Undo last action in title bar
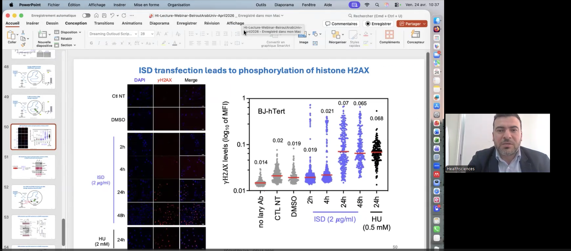The image size is (571, 251). 113,15
